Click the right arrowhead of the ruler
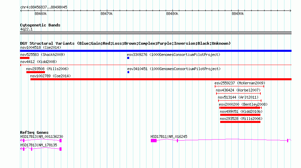This screenshot has width=301, height=168. pyautogui.click(x=291, y=11)
